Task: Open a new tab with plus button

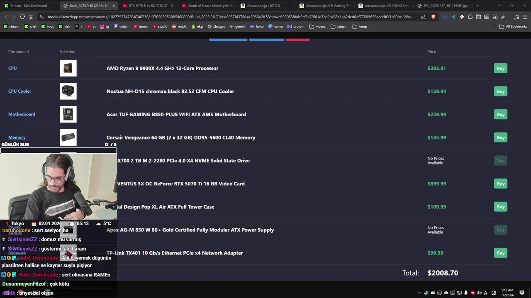Action: 477,6
